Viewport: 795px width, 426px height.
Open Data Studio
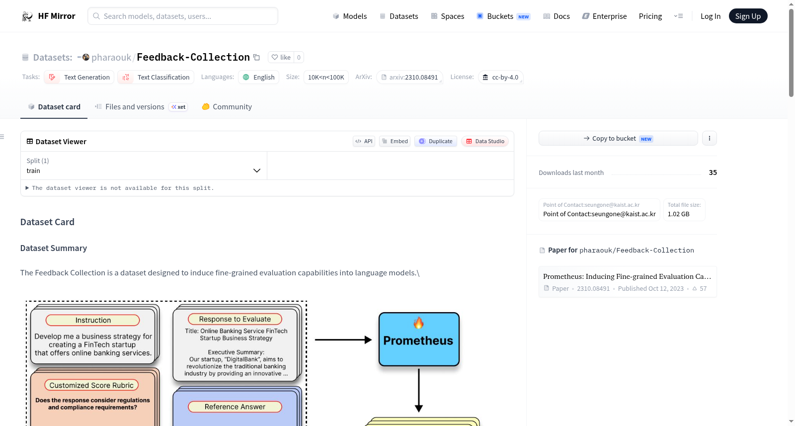tap(484, 141)
